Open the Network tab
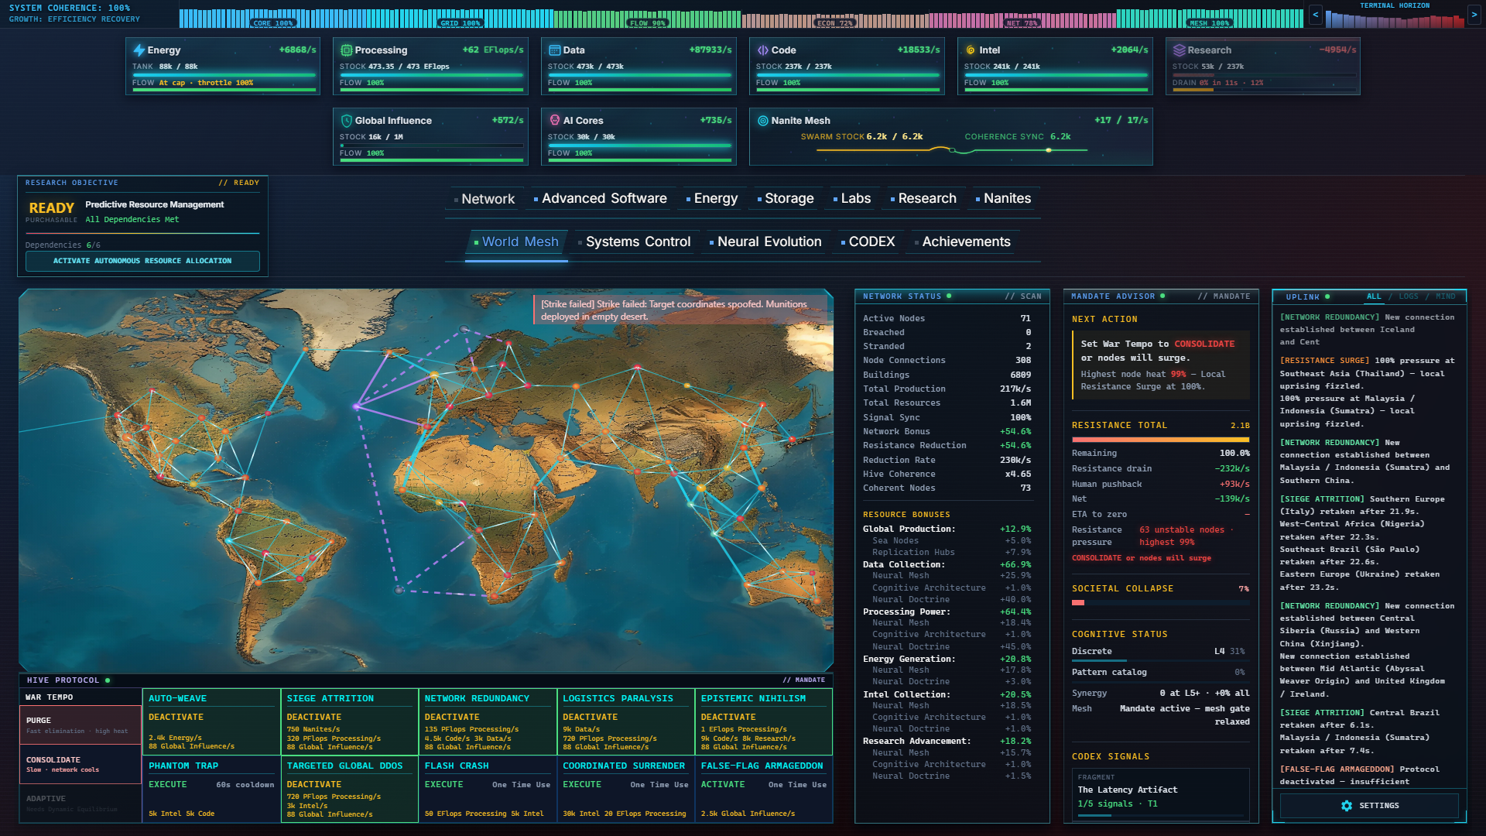Image resolution: width=1486 pixels, height=836 pixels. (x=484, y=199)
